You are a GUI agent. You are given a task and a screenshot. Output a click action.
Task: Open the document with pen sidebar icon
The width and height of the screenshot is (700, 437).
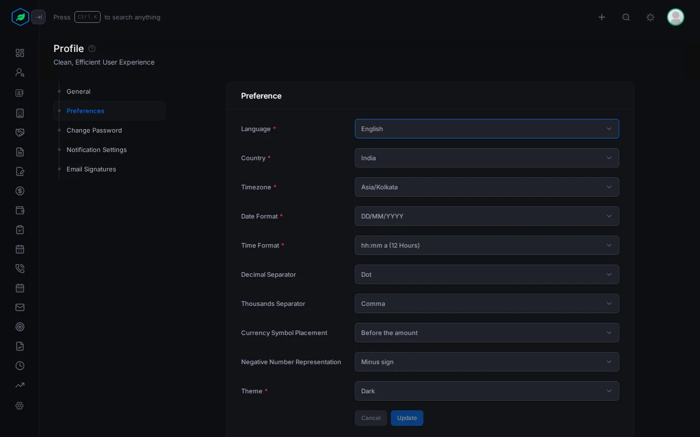[20, 171]
